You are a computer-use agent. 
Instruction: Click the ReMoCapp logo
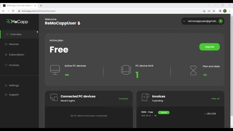[x=17, y=21]
